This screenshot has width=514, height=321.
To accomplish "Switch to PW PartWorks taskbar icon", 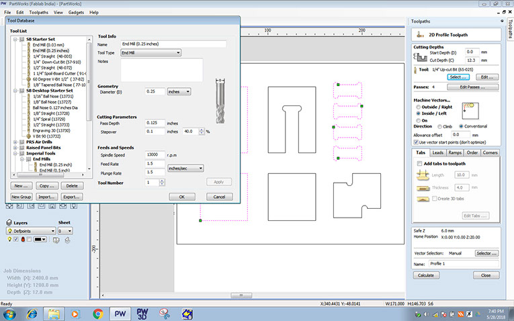I will pos(120,314).
